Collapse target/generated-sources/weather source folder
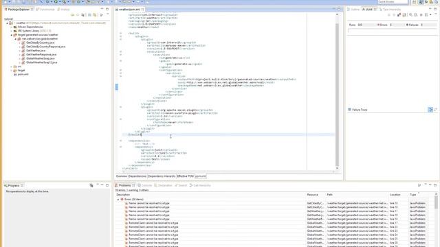440x247 pixels. pos(12,35)
